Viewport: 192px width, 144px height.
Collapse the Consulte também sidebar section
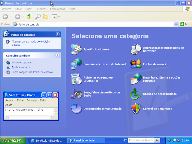(x=58, y=55)
